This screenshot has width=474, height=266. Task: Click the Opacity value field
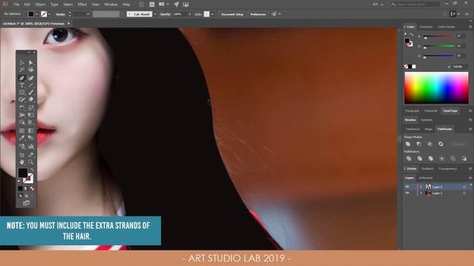click(180, 14)
